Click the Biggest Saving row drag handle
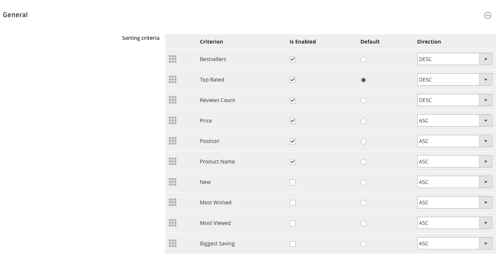The image size is (502, 261). 173,243
